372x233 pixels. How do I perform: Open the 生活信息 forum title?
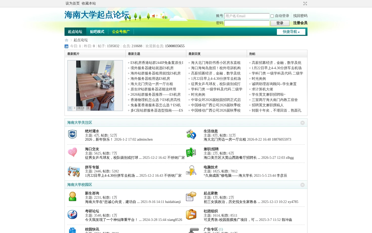pos(211,131)
